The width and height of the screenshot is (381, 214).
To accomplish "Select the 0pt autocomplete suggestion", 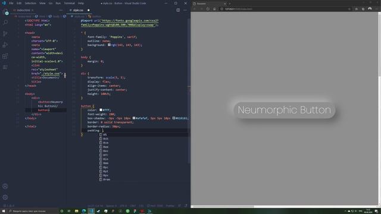I will click(x=143, y=171).
